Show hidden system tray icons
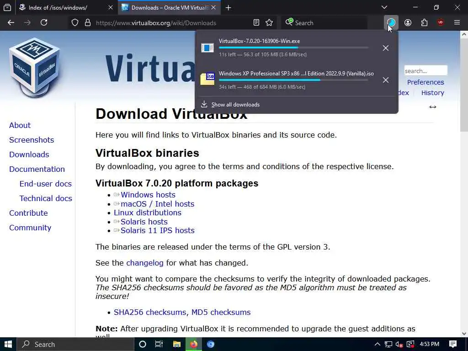The image size is (468, 351). tap(377, 344)
